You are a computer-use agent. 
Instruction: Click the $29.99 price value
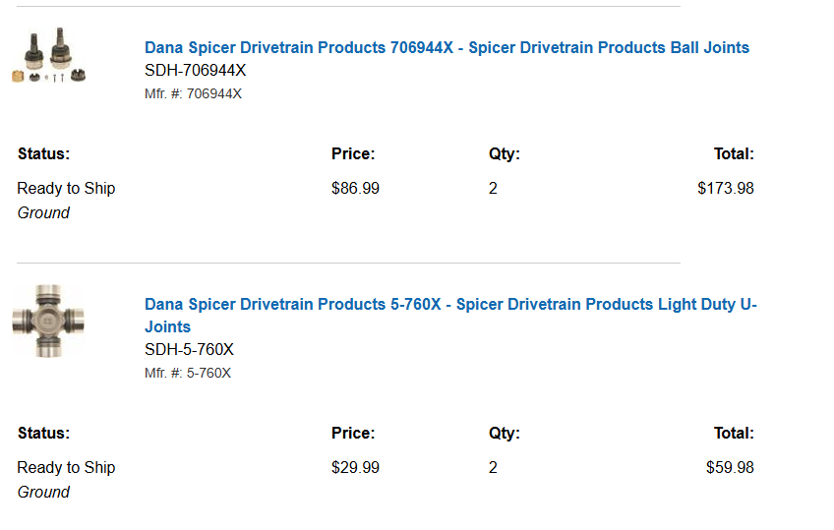click(x=355, y=467)
